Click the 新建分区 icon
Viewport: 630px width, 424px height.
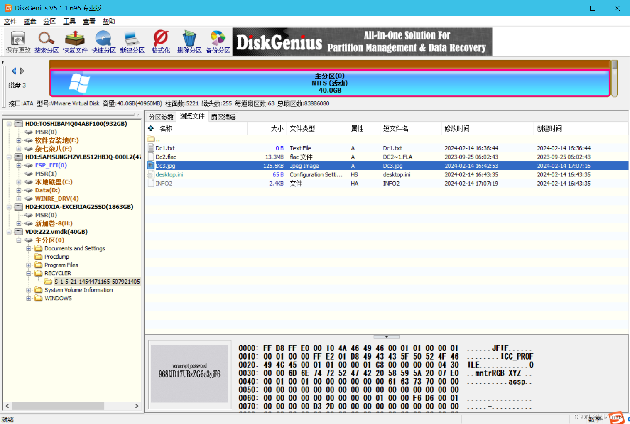pyautogui.click(x=132, y=41)
